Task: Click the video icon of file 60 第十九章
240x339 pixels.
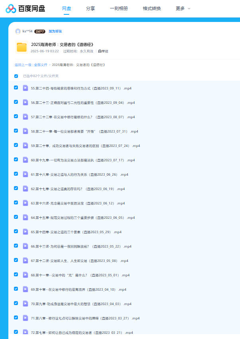Action: pyautogui.click(x=25, y=160)
